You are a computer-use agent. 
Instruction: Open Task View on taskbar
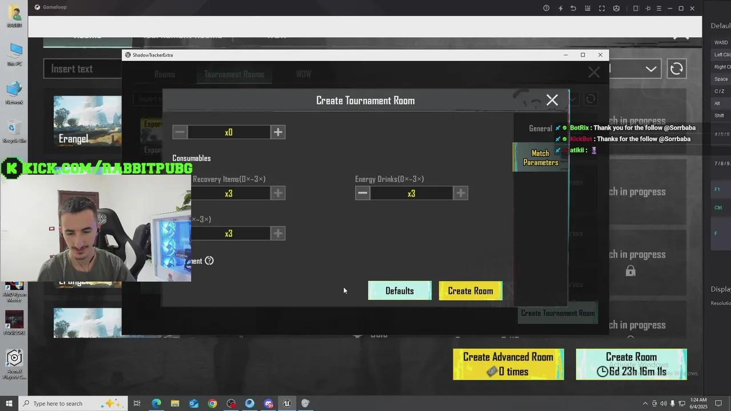[x=137, y=404]
